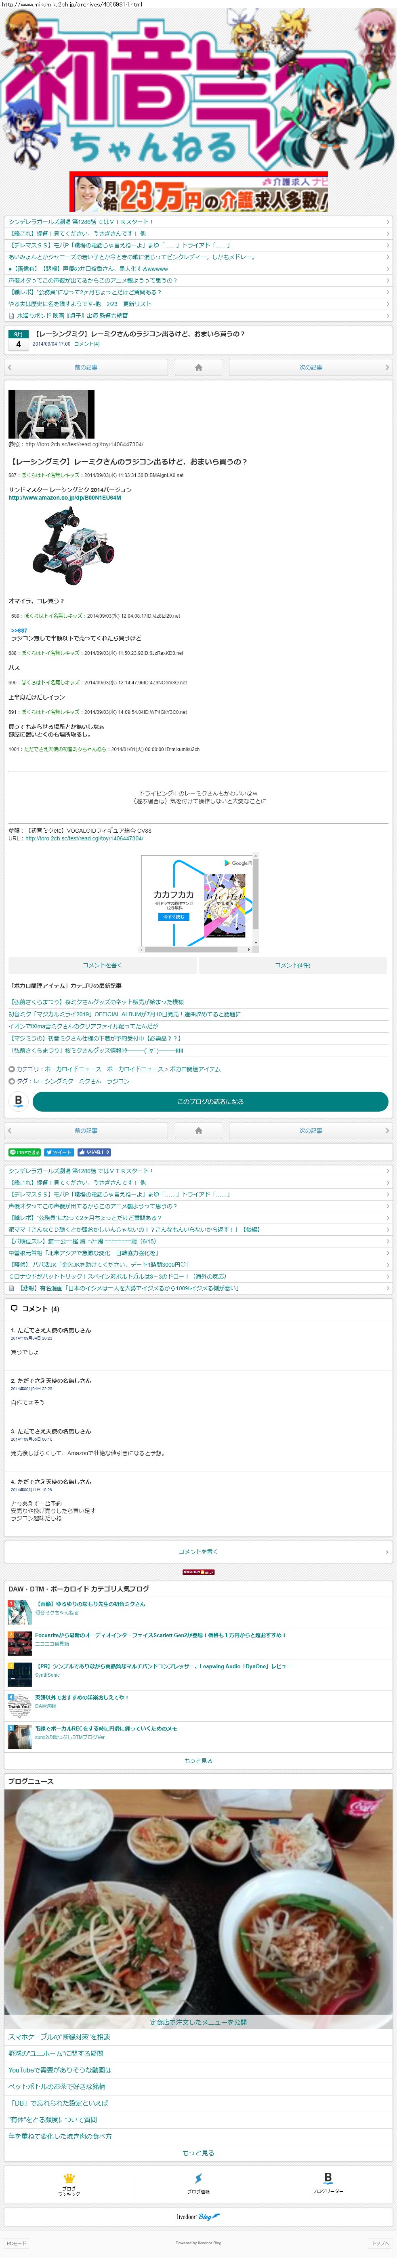The height and width of the screenshot is (2258, 397).
Task: Click the livedoor B reader icon beside the subscribe button
Action: [19, 1102]
